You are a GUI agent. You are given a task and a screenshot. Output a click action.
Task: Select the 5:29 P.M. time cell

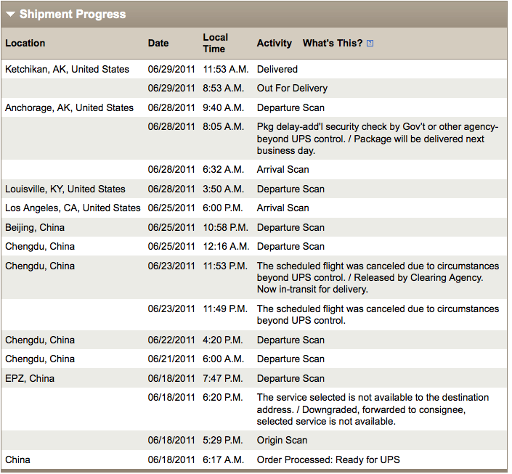click(x=223, y=441)
